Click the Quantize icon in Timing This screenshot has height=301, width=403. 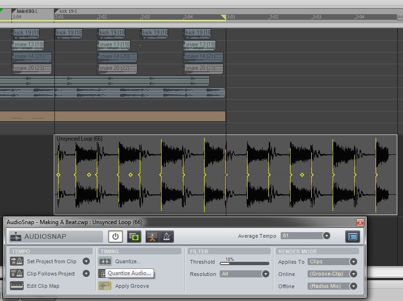(x=105, y=261)
